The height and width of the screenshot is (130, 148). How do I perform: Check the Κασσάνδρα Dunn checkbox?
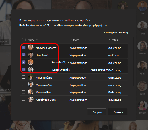[x=24, y=99]
